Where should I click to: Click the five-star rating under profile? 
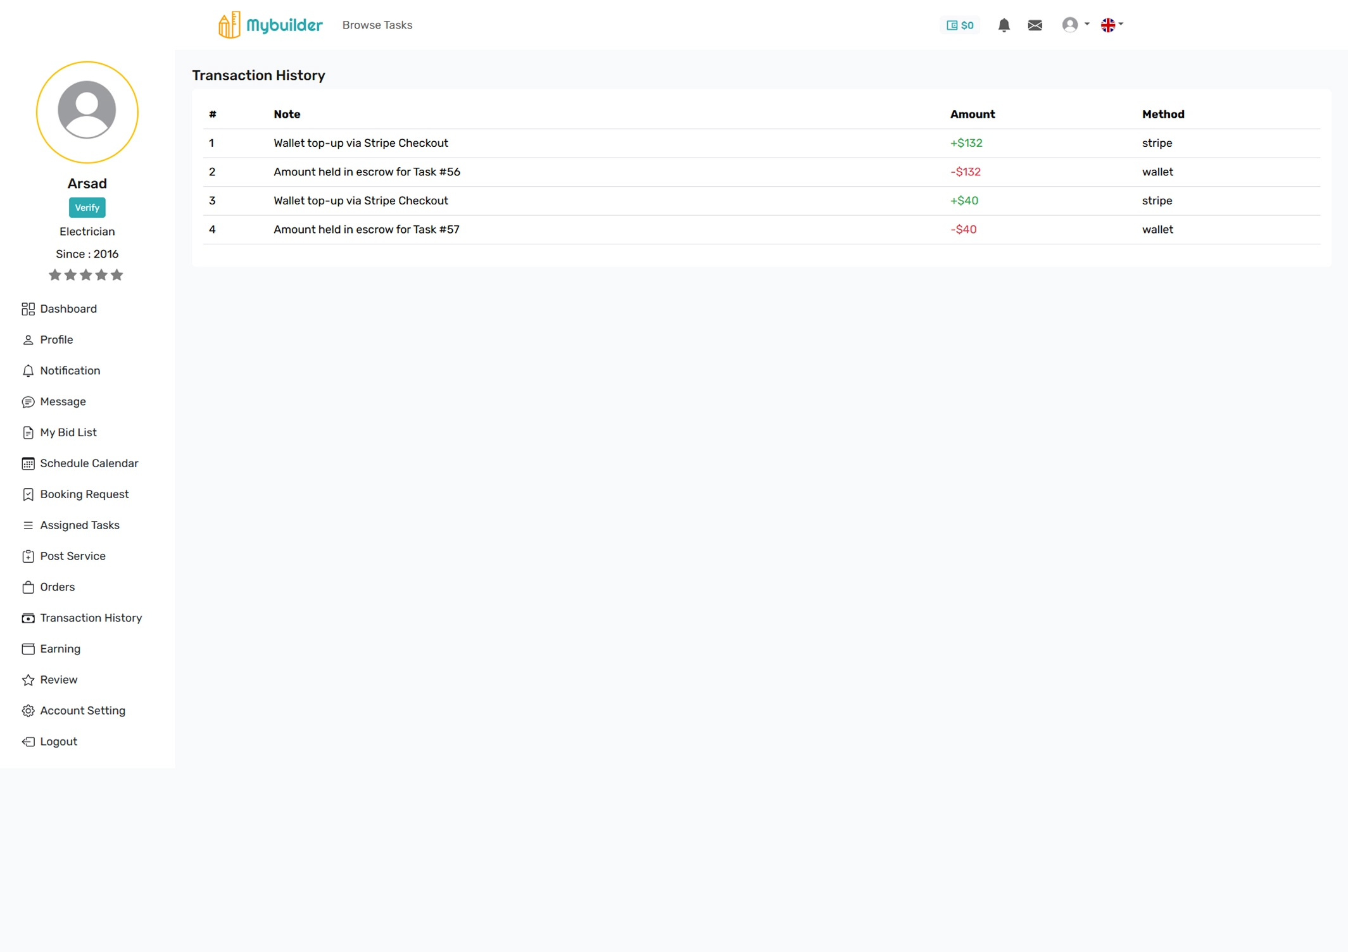point(86,275)
